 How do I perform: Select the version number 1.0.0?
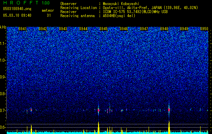[46, 3]
